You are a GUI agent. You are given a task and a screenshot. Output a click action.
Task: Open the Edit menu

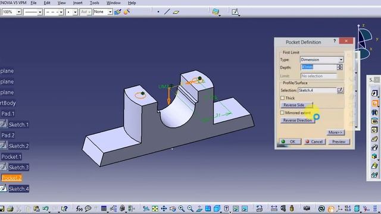click(47, 3)
